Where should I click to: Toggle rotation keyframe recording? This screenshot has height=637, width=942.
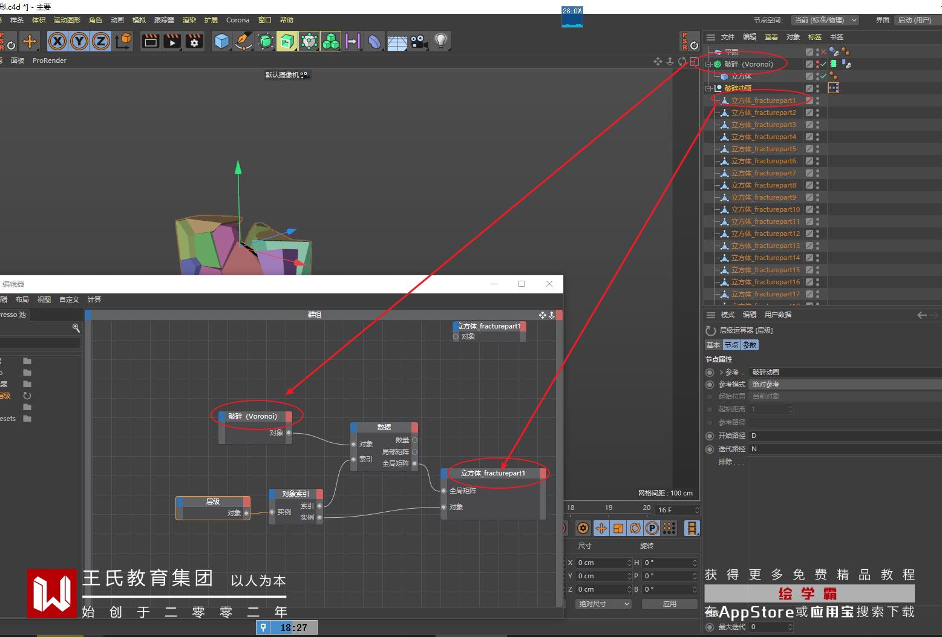click(x=635, y=528)
